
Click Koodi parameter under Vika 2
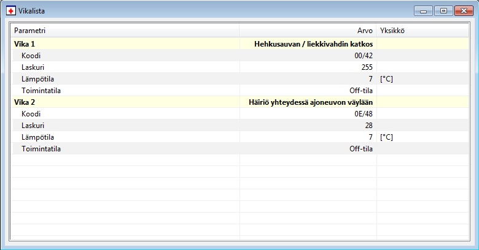31,114
